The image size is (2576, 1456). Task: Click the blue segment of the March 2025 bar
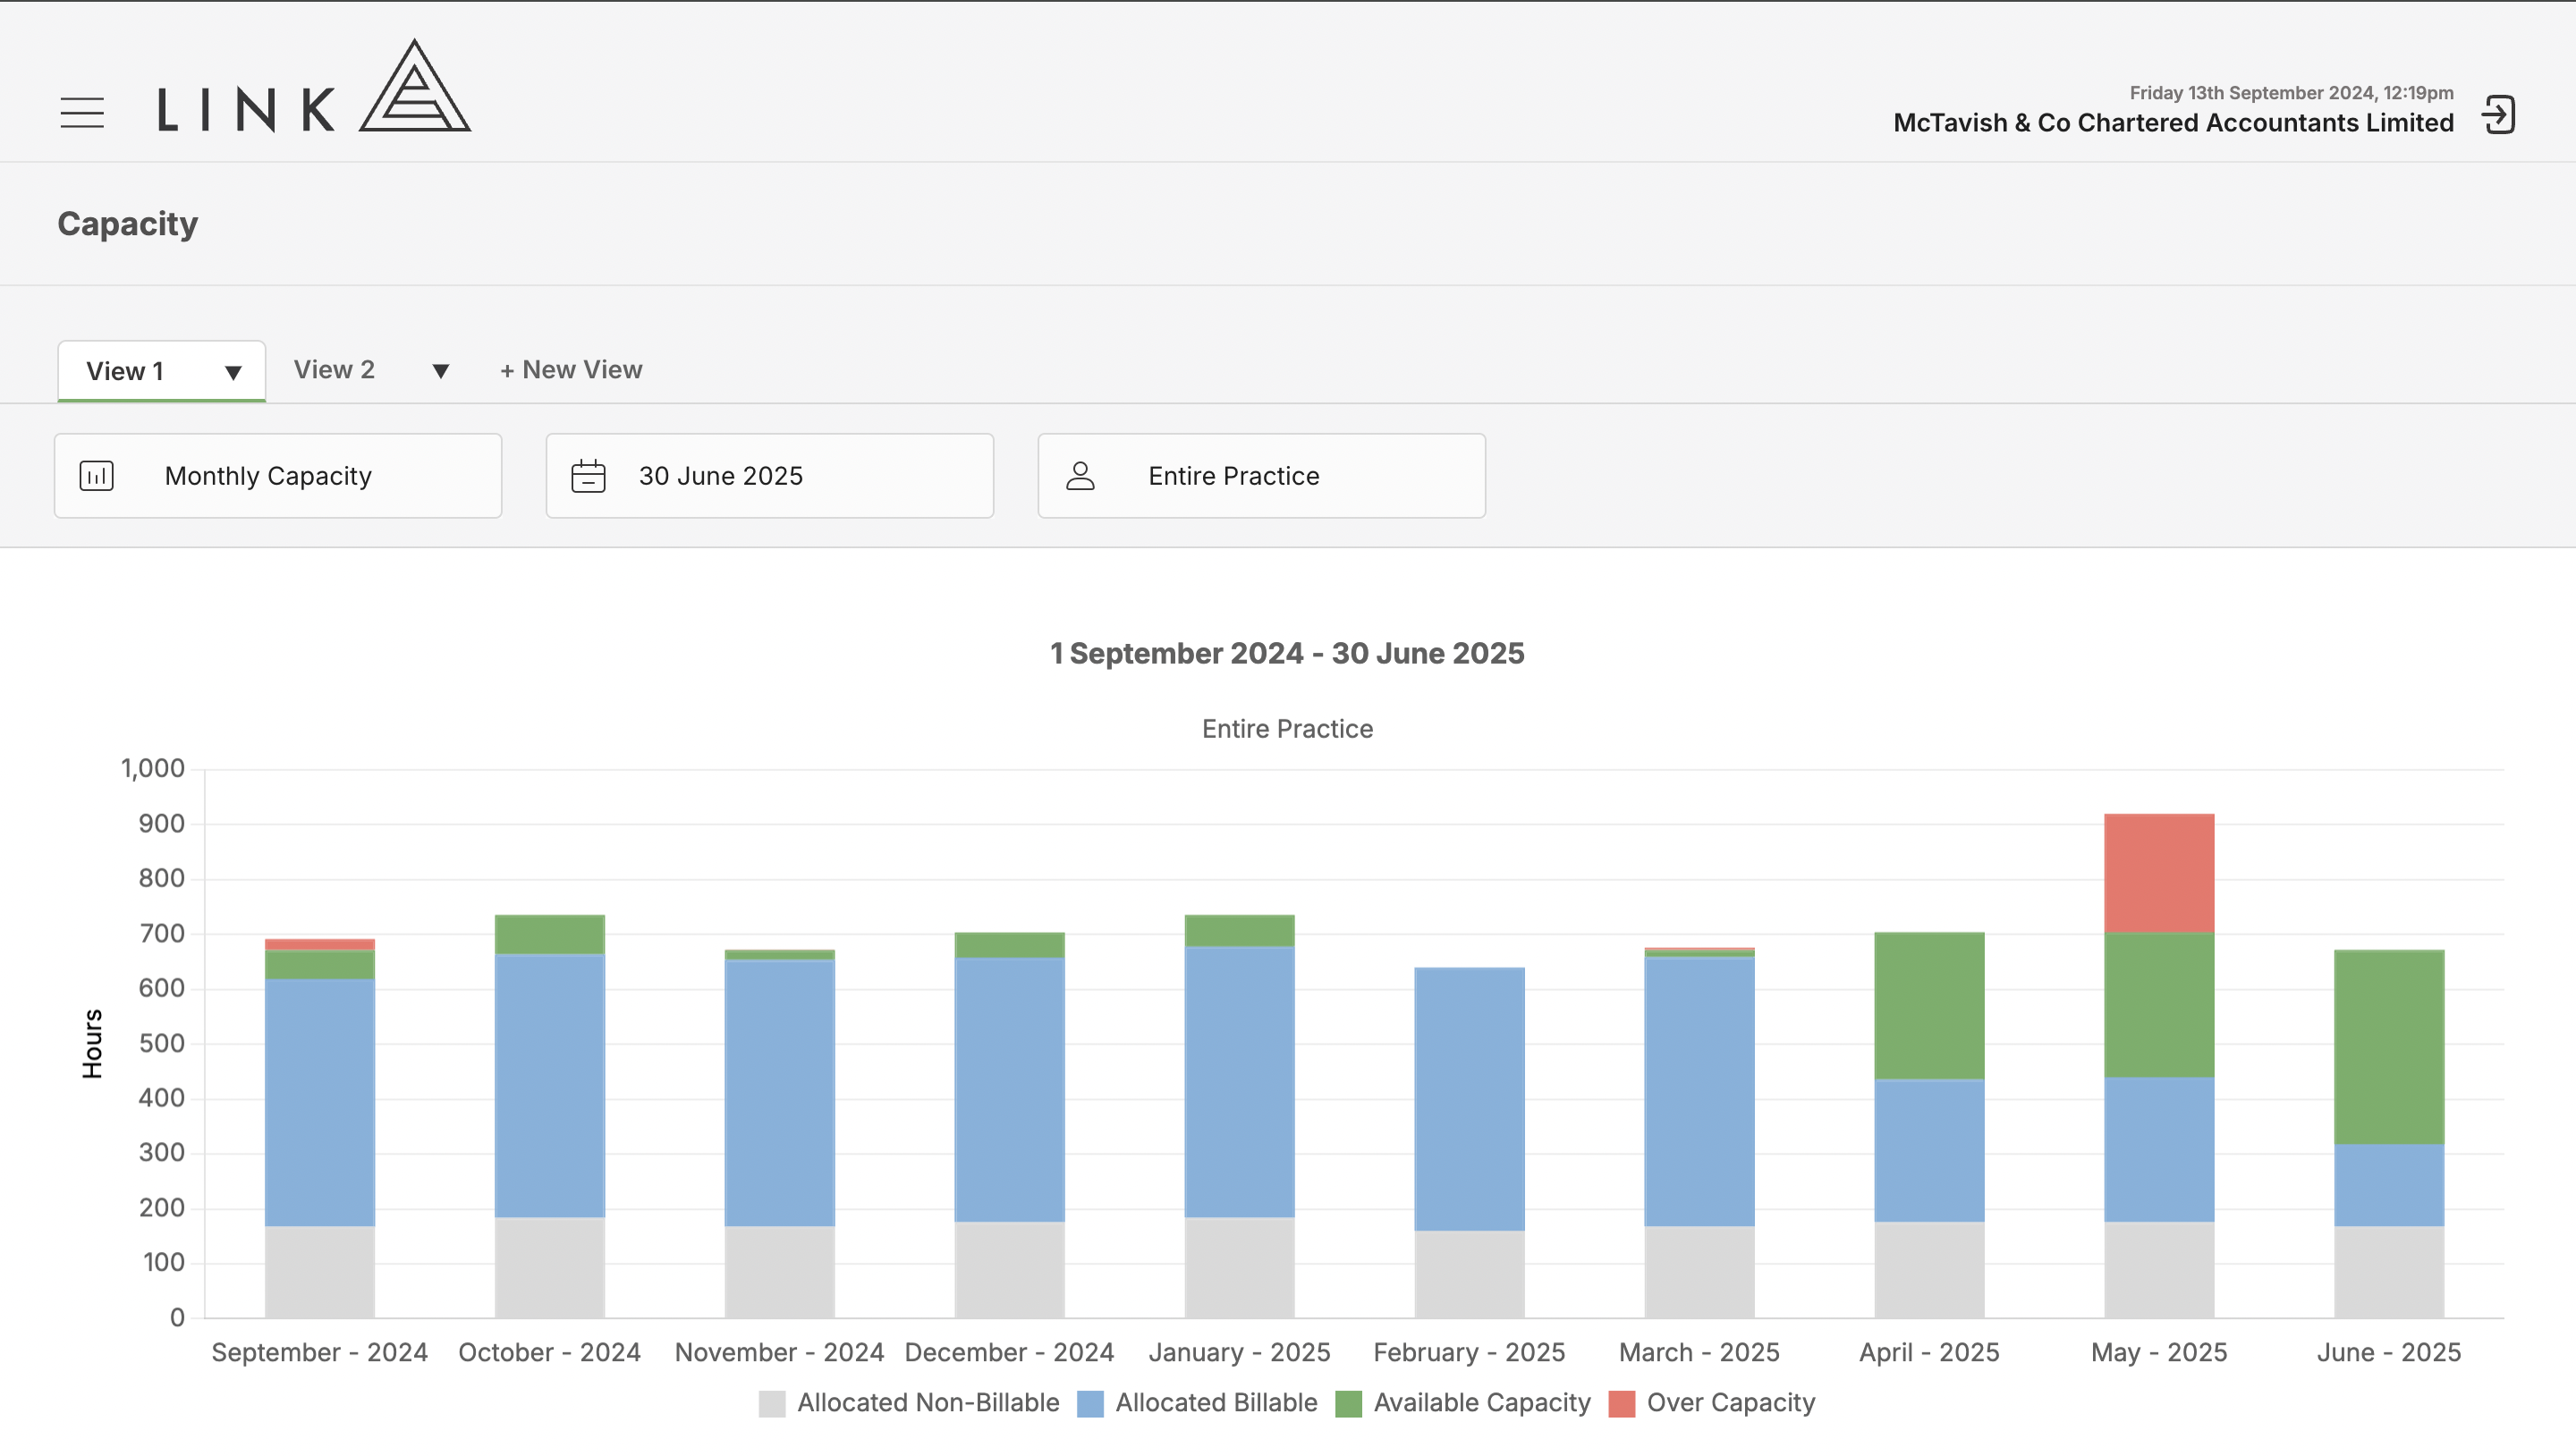pyautogui.click(x=1699, y=1092)
